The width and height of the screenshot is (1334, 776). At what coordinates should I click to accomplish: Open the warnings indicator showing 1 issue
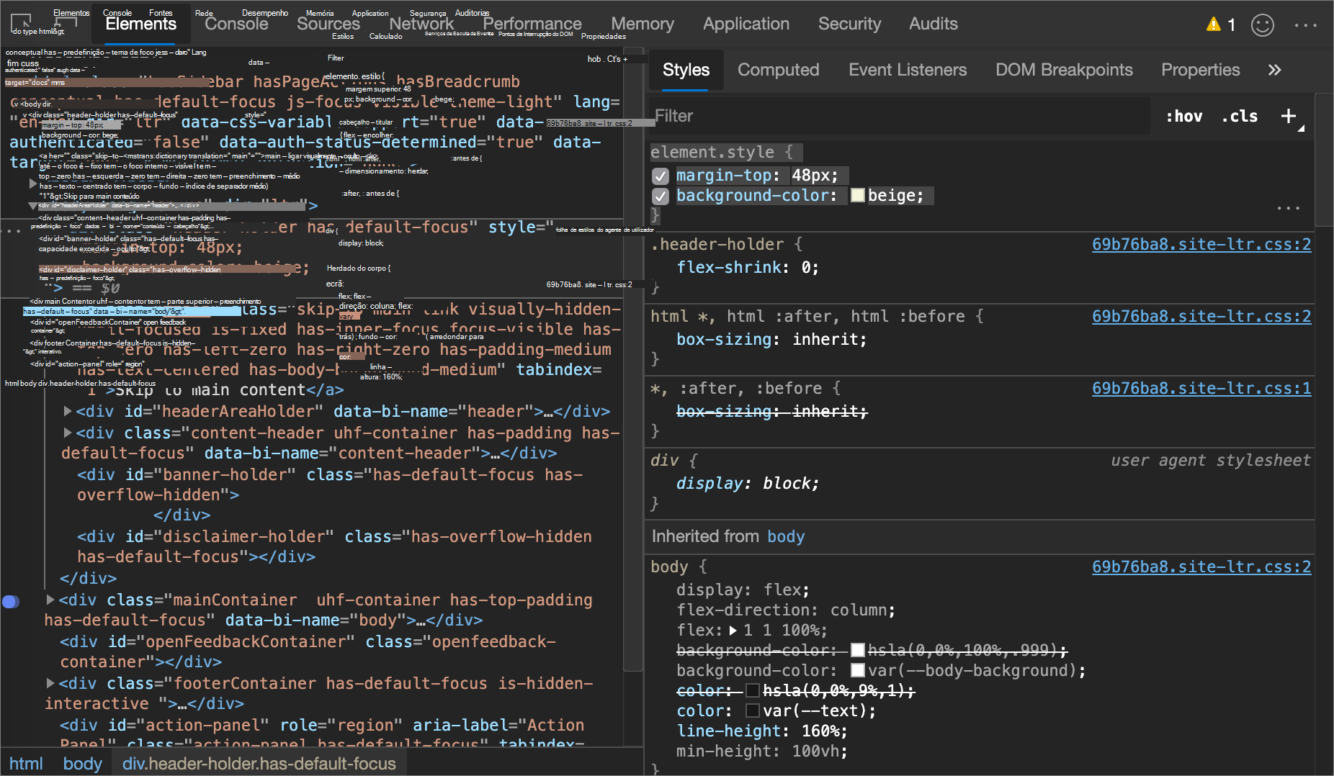(x=1221, y=25)
